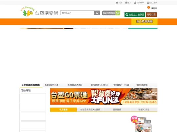Click fourth box under 活動專區

pyautogui.click(x=33, y=125)
